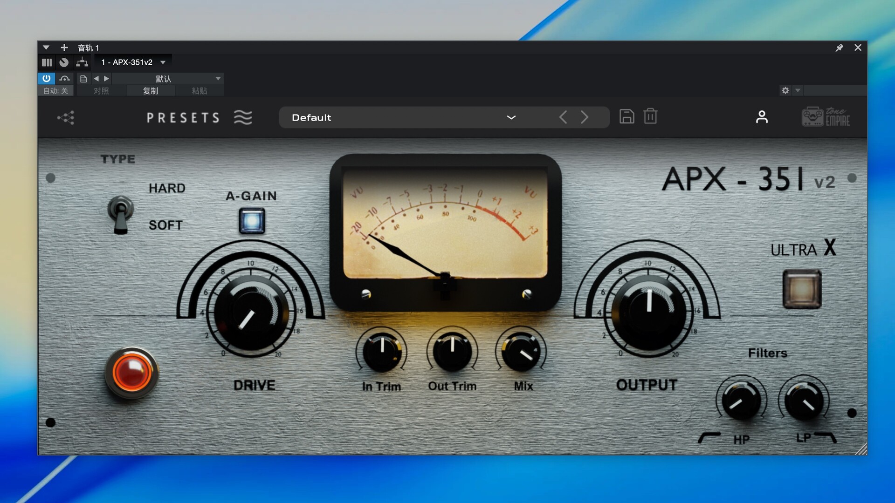The height and width of the screenshot is (503, 895).
Task: Click the HP filter knob
Action: click(741, 401)
